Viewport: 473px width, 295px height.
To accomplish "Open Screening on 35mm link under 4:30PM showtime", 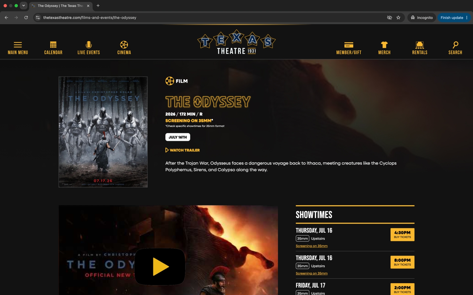I will (312, 246).
